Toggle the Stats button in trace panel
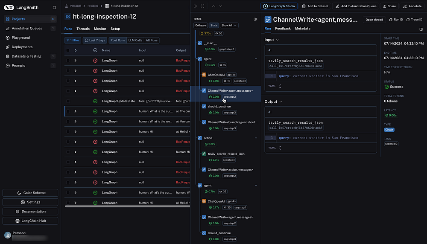Image resolution: width=427 pixels, height=244 pixels. 214,25
